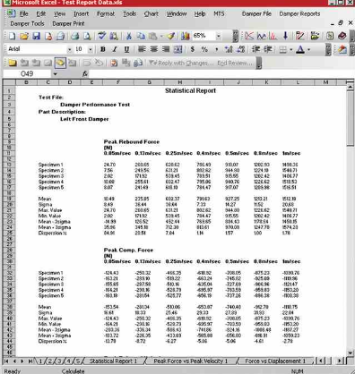
Task: Click the Name Box showing O49
Action: coord(27,73)
